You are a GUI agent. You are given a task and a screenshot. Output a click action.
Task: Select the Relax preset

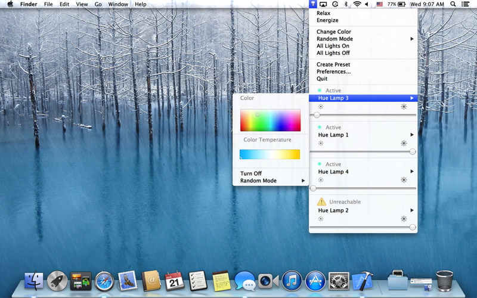point(323,13)
